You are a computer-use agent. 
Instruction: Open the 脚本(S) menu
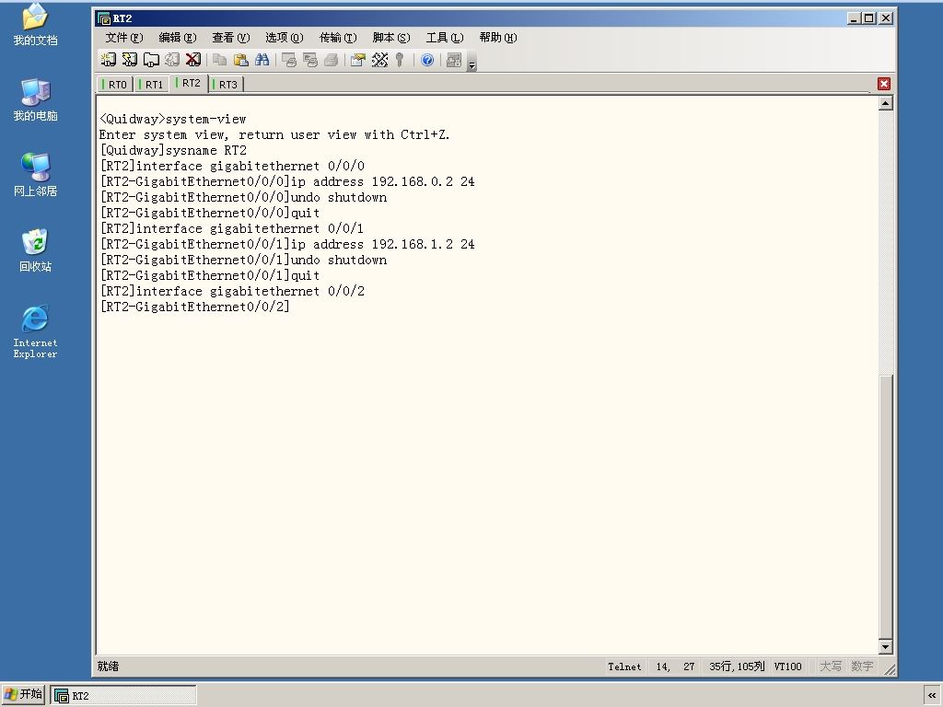(x=390, y=37)
